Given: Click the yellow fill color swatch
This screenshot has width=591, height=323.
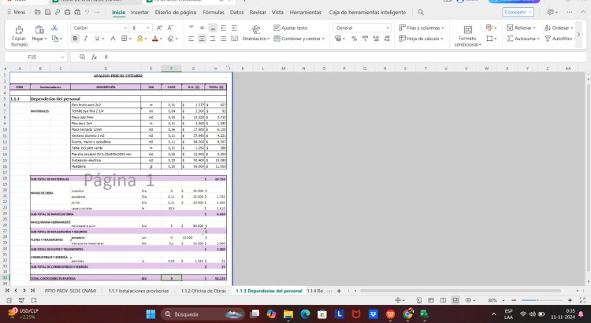Looking at the screenshot, I should pos(139,39).
